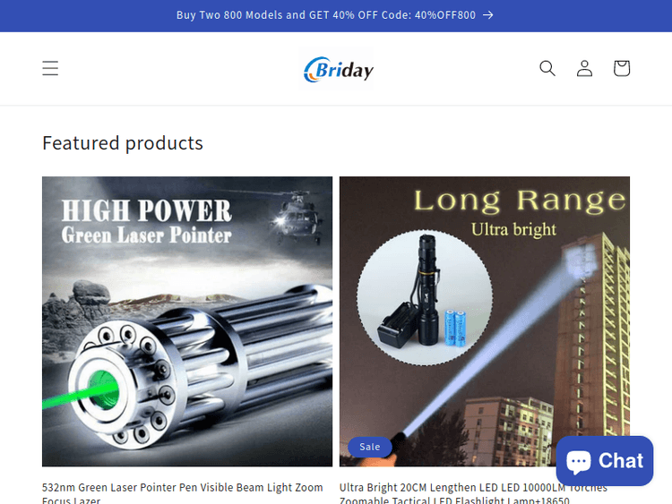Image resolution: width=672 pixels, height=504 pixels.
Task: Click the Featured products heading
Action: (123, 143)
